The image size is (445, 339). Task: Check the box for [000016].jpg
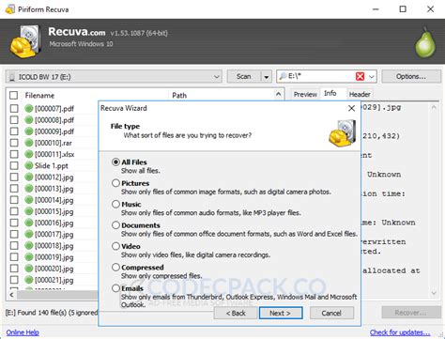click(14, 223)
